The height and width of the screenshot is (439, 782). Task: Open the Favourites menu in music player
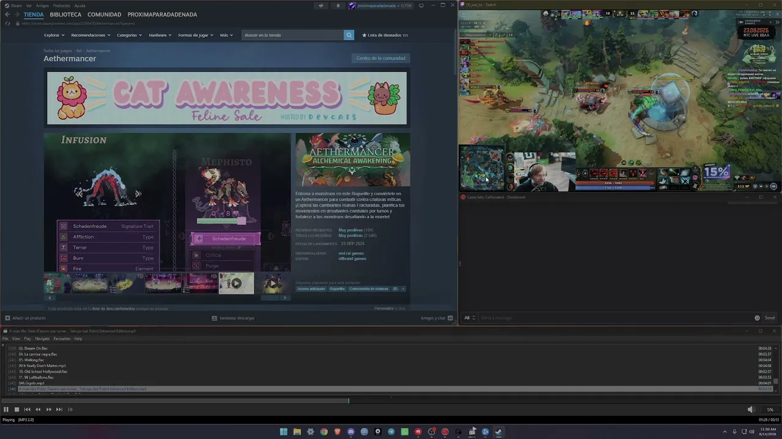[62, 339]
